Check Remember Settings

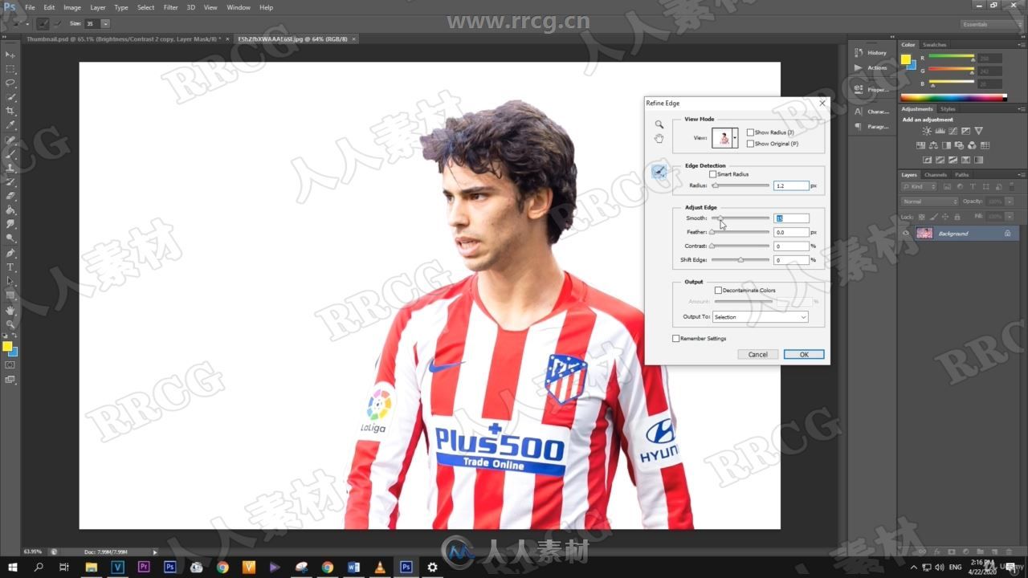(675, 338)
